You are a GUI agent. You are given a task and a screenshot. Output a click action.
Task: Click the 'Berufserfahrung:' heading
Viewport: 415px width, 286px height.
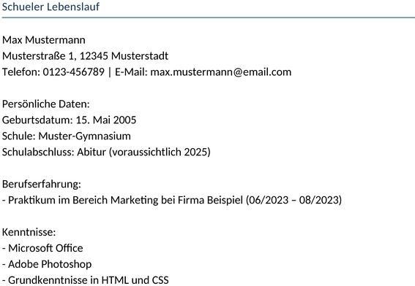[42, 184]
